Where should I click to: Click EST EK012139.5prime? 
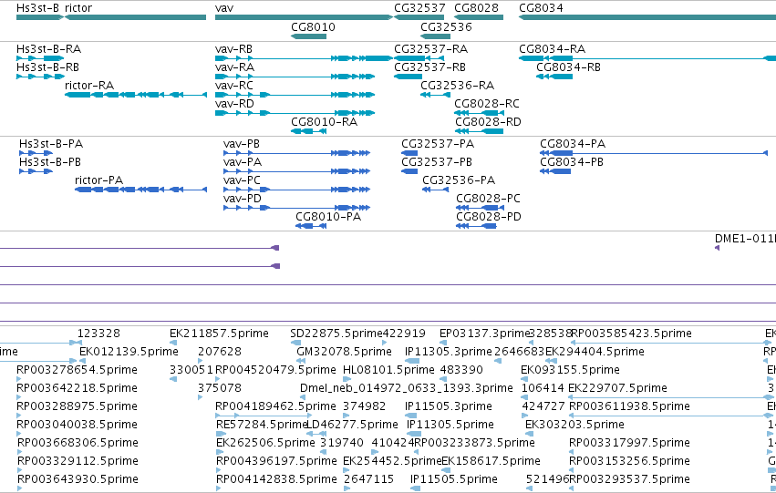point(129,352)
